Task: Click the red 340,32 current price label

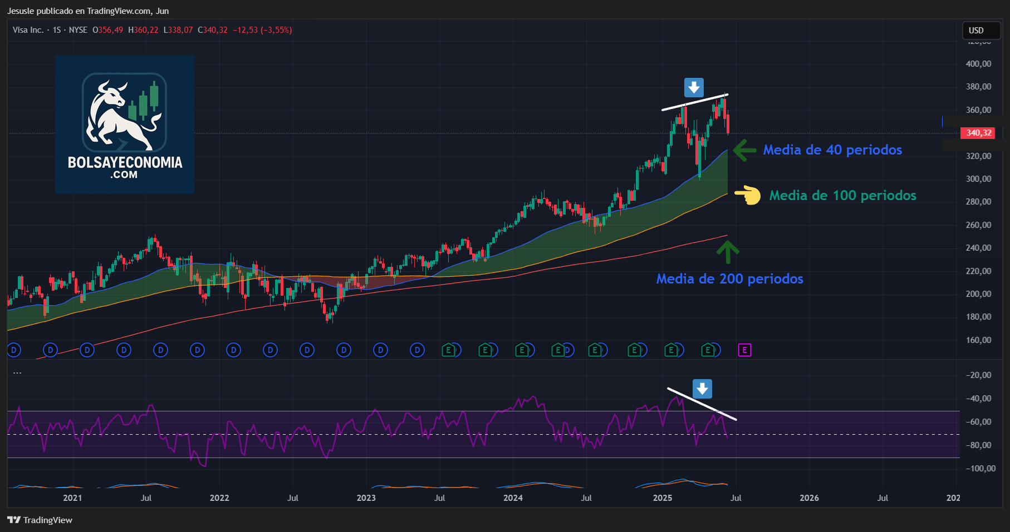Action: coord(978,133)
